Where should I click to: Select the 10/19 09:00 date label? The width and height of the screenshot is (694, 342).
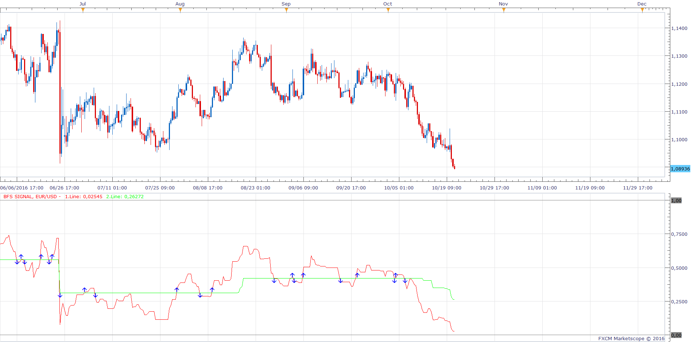coord(447,188)
